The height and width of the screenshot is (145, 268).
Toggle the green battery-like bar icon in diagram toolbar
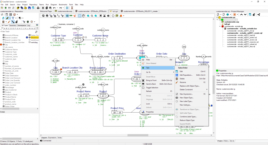(71, 16)
